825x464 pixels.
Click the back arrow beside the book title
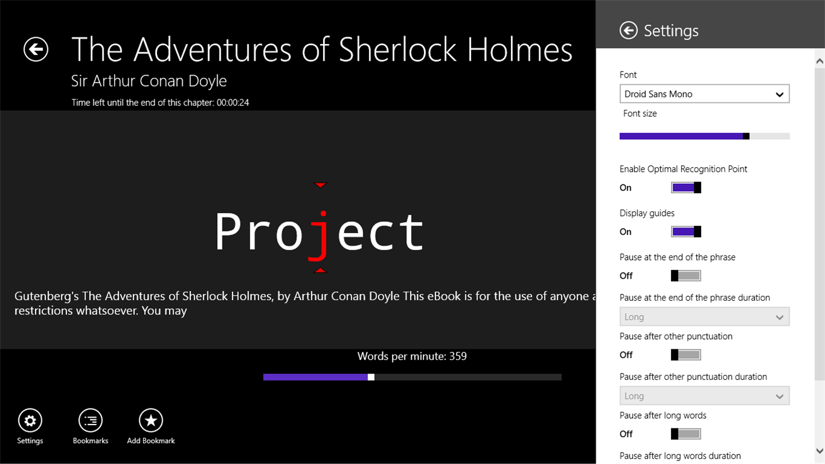36,49
